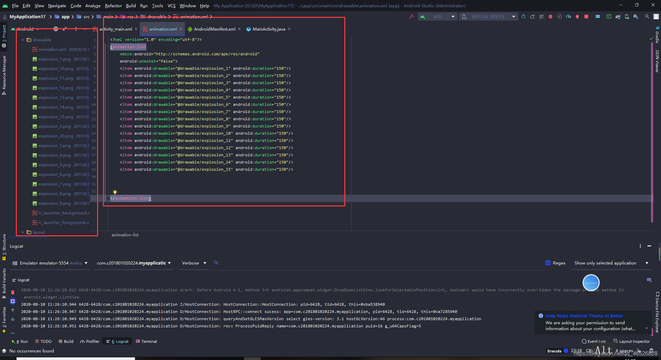Click the red Stop square icon
The height and width of the screenshot is (360, 661).
[586, 16]
